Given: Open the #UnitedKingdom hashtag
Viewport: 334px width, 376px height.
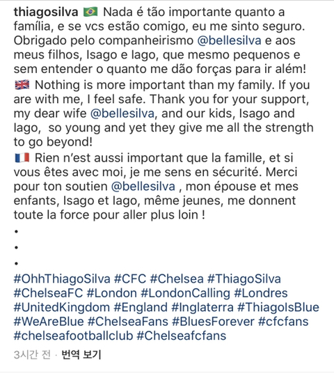Looking at the screenshot, I should point(62,308).
